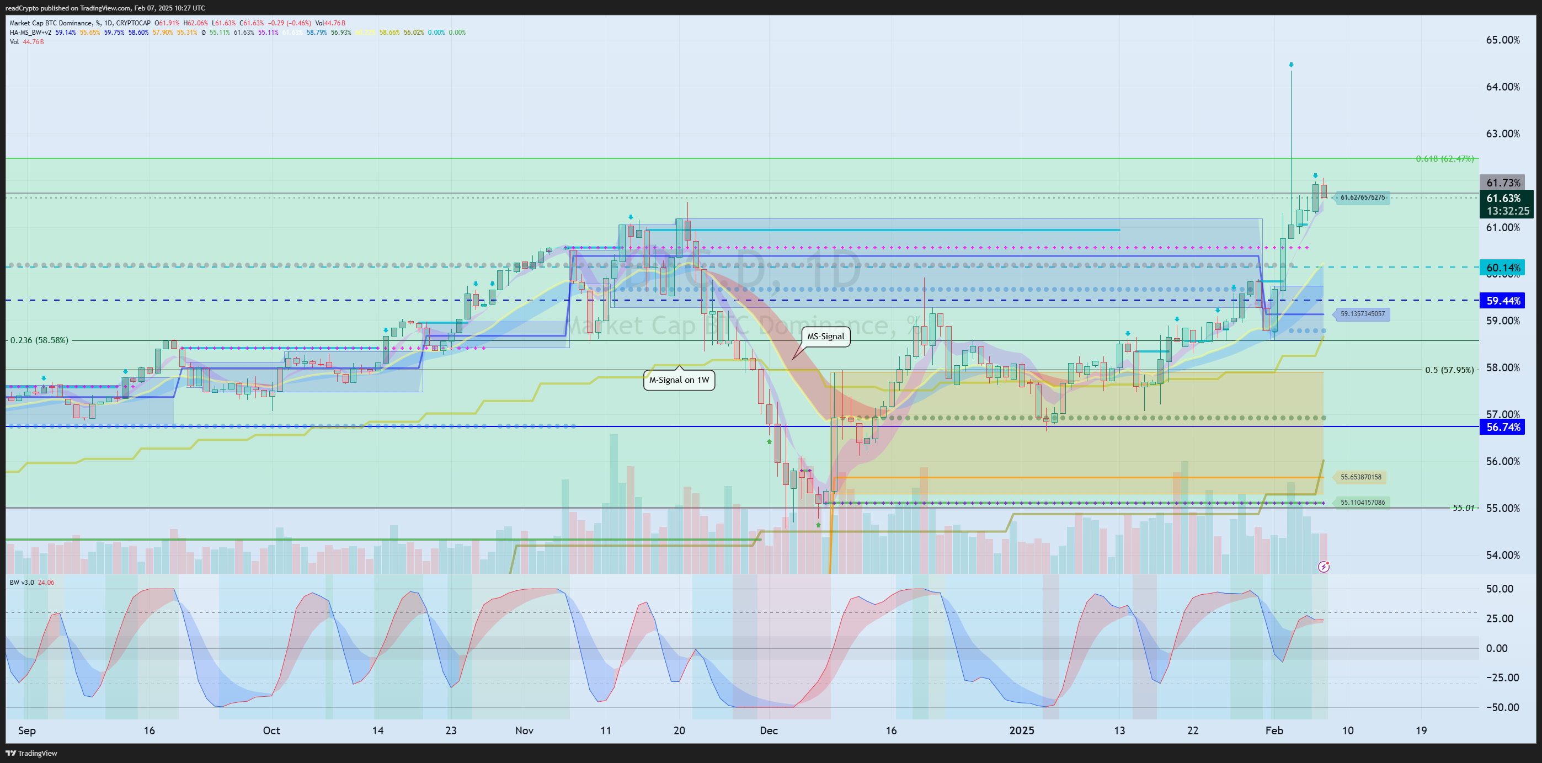Screen dimensions: 1542x763
Task: Click the 61.6276575275 value tag
Action: pyautogui.click(x=1362, y=198)
